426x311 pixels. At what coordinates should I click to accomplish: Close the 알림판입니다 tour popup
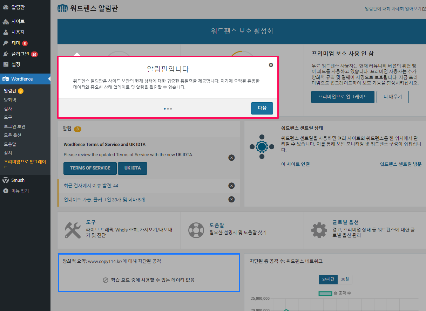point(271,65)
